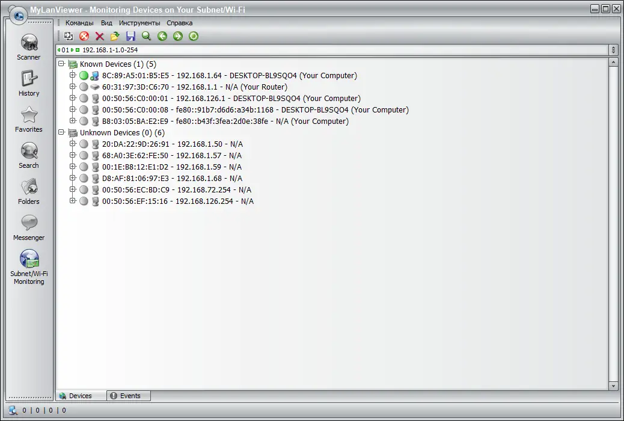Switch to the Events tab
The image size is (624, 421).
[129, 396]
